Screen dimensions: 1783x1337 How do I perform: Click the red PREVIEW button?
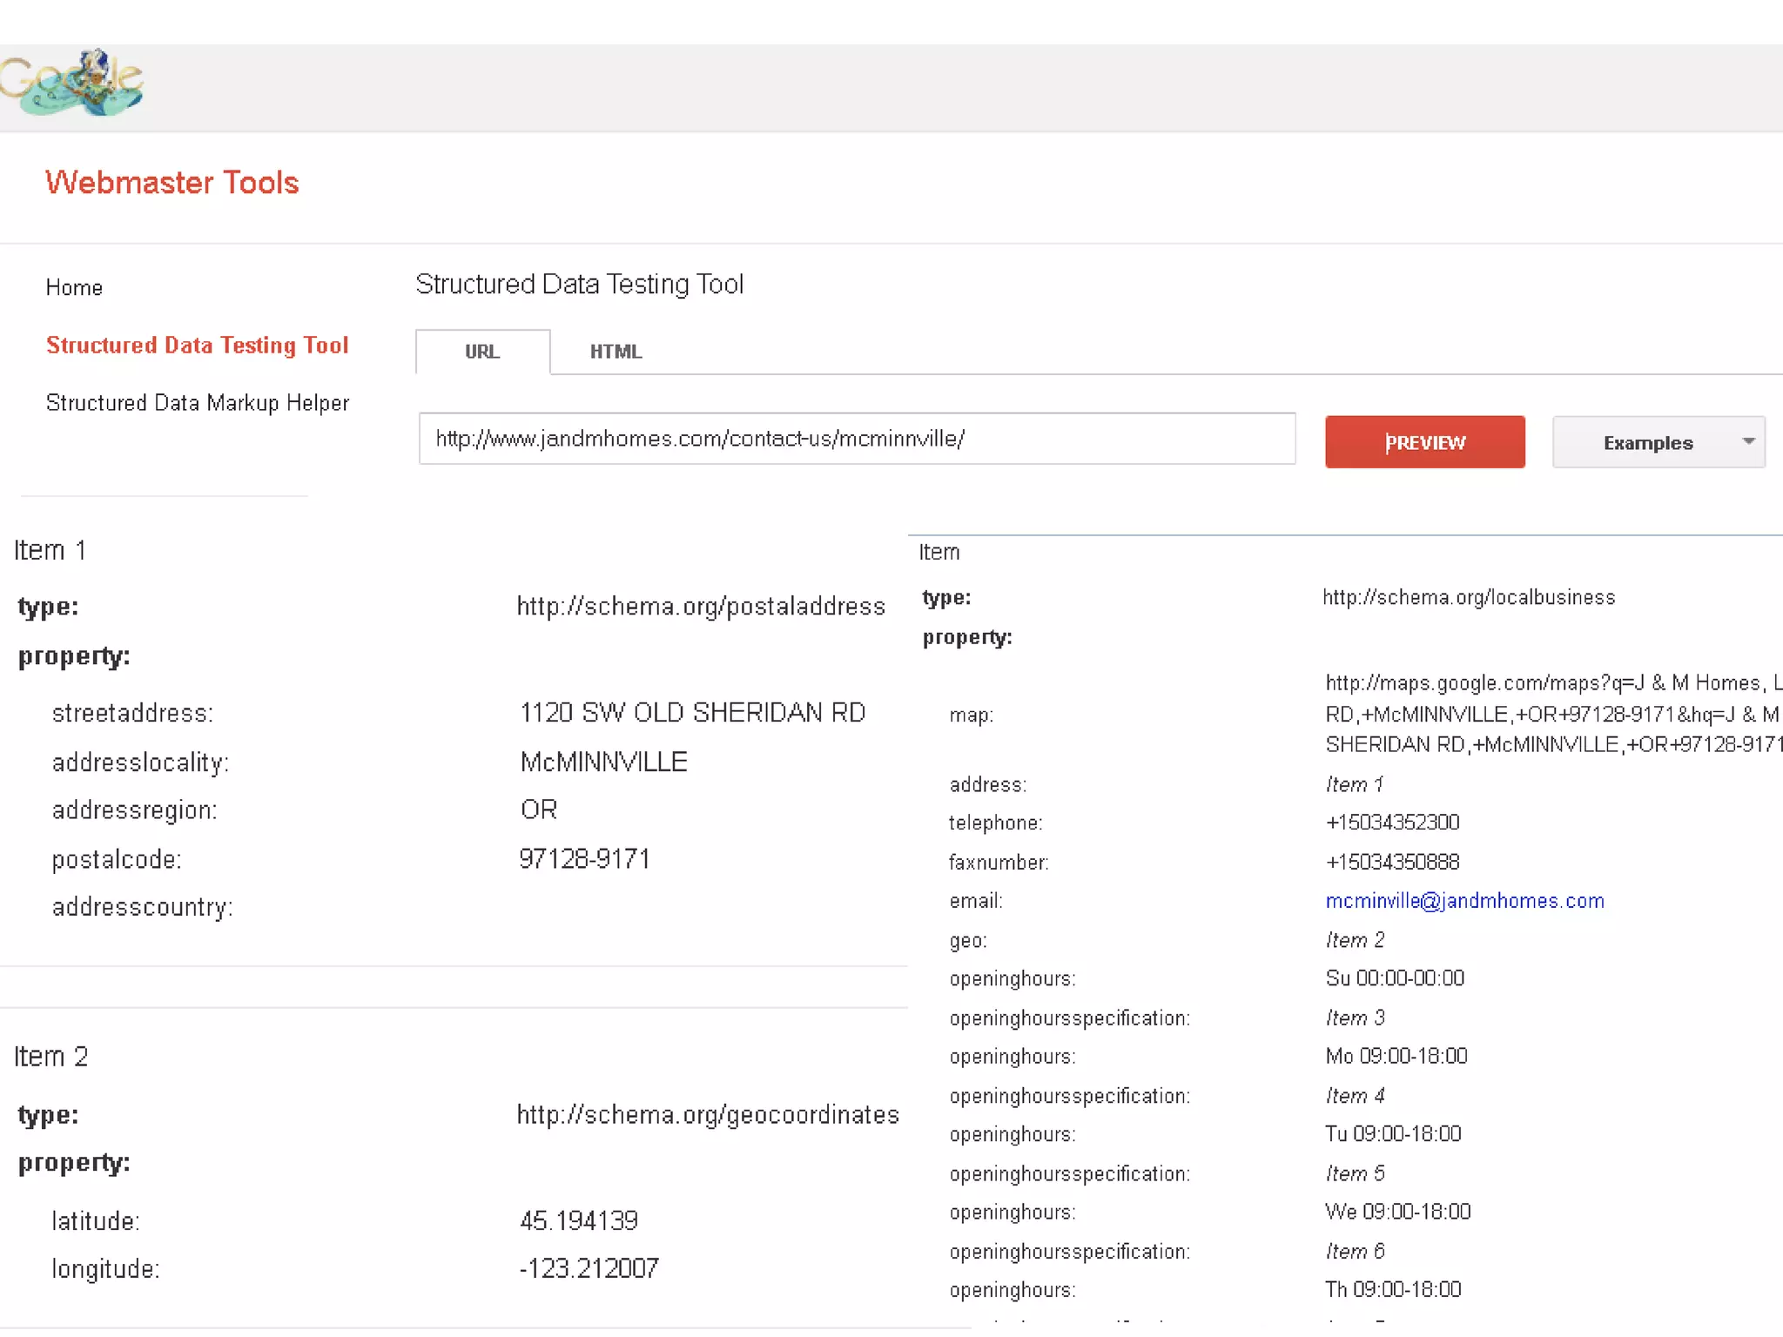[1425, 442]
